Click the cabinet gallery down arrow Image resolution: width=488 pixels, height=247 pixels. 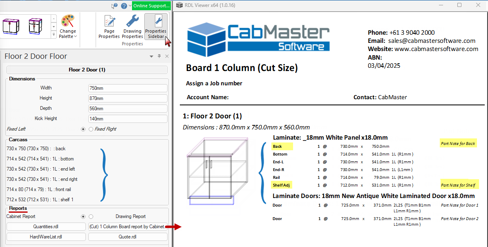[x=54, y=27]
